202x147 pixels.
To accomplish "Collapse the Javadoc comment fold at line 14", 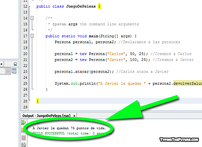I will coord(32,18).
